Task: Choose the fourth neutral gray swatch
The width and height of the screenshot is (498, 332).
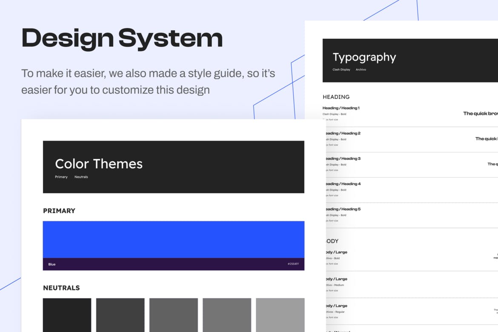Action: coord(226,315)
